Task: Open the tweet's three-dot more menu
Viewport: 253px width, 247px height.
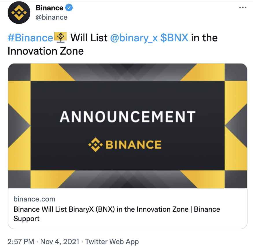Action: point(243,8)
